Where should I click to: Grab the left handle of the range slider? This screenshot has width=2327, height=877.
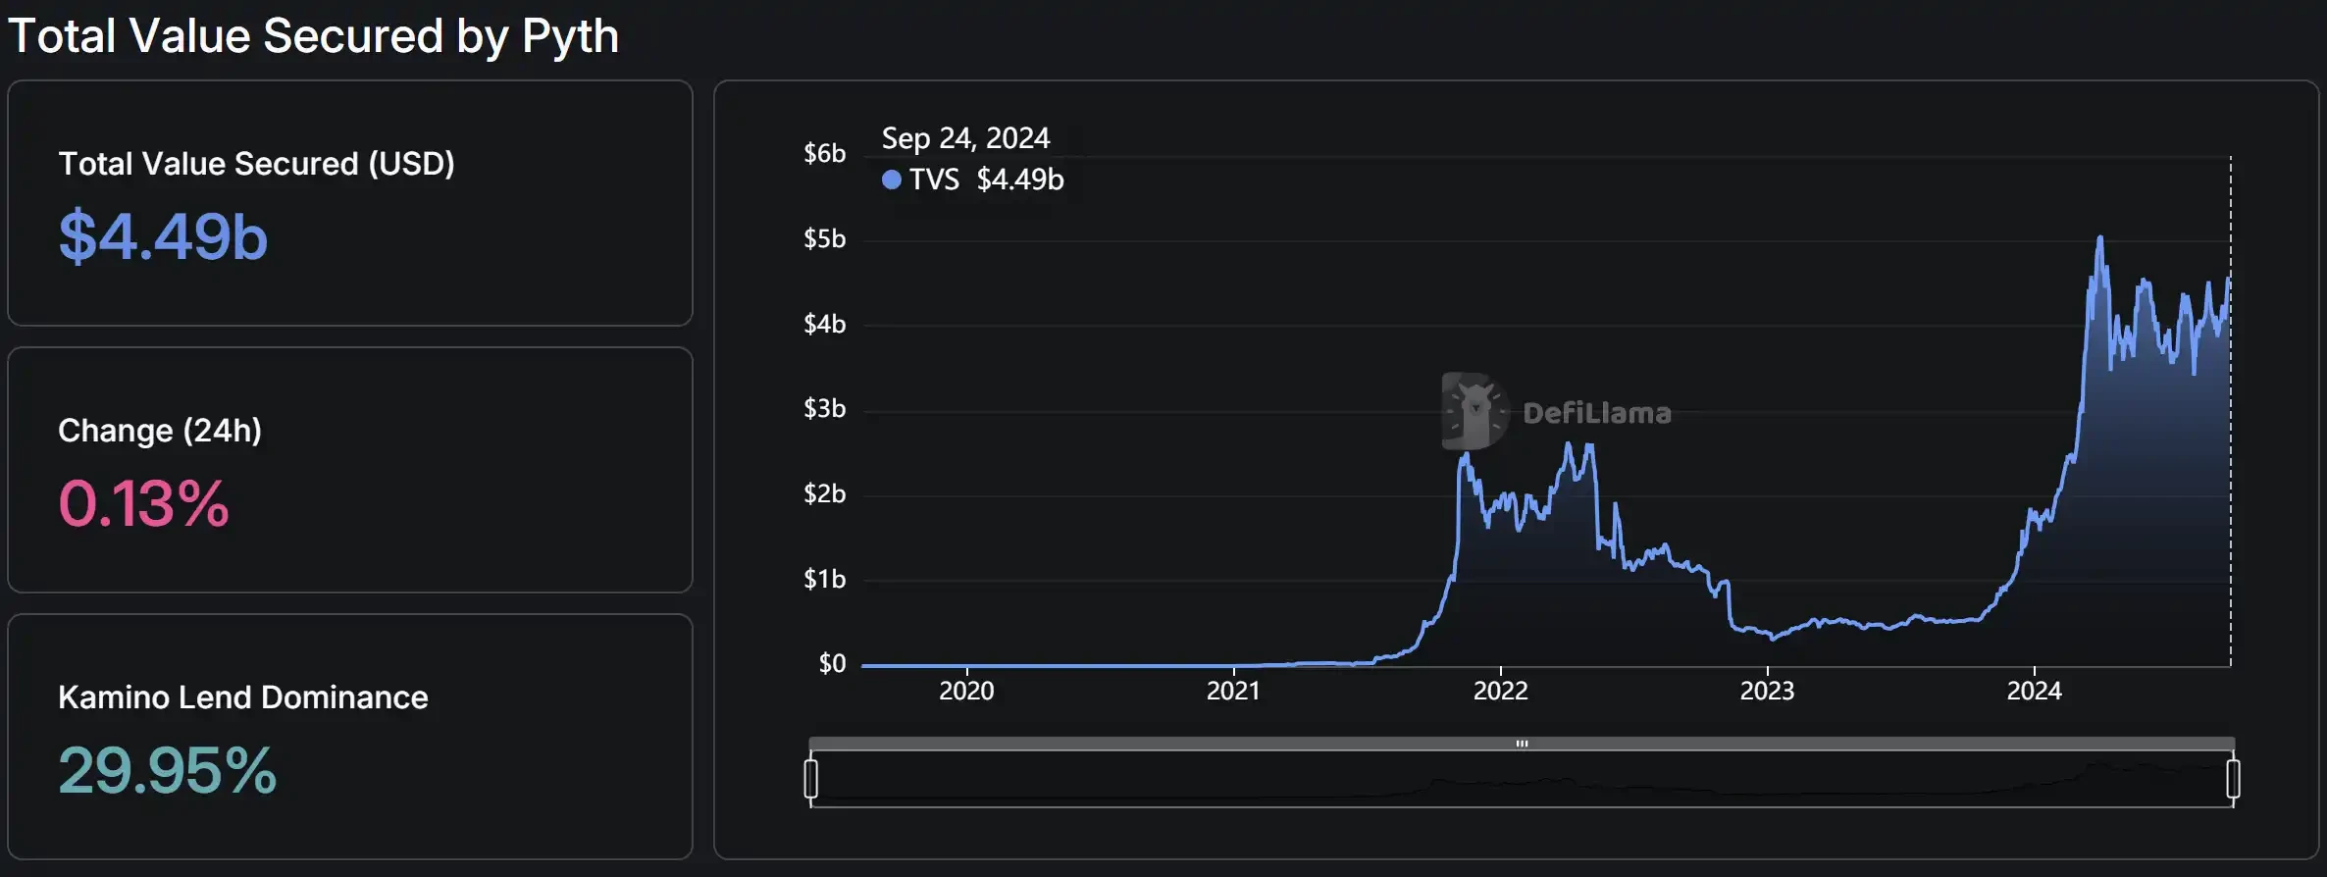(811, 779)
